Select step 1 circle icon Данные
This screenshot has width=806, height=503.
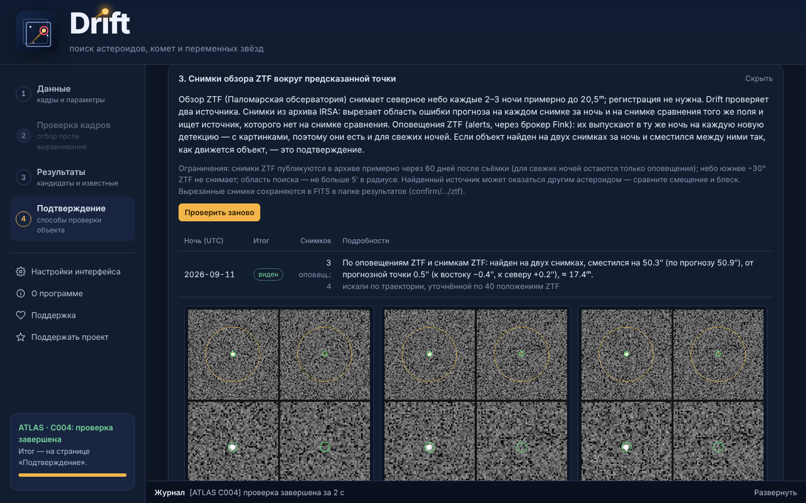[24, 94]
